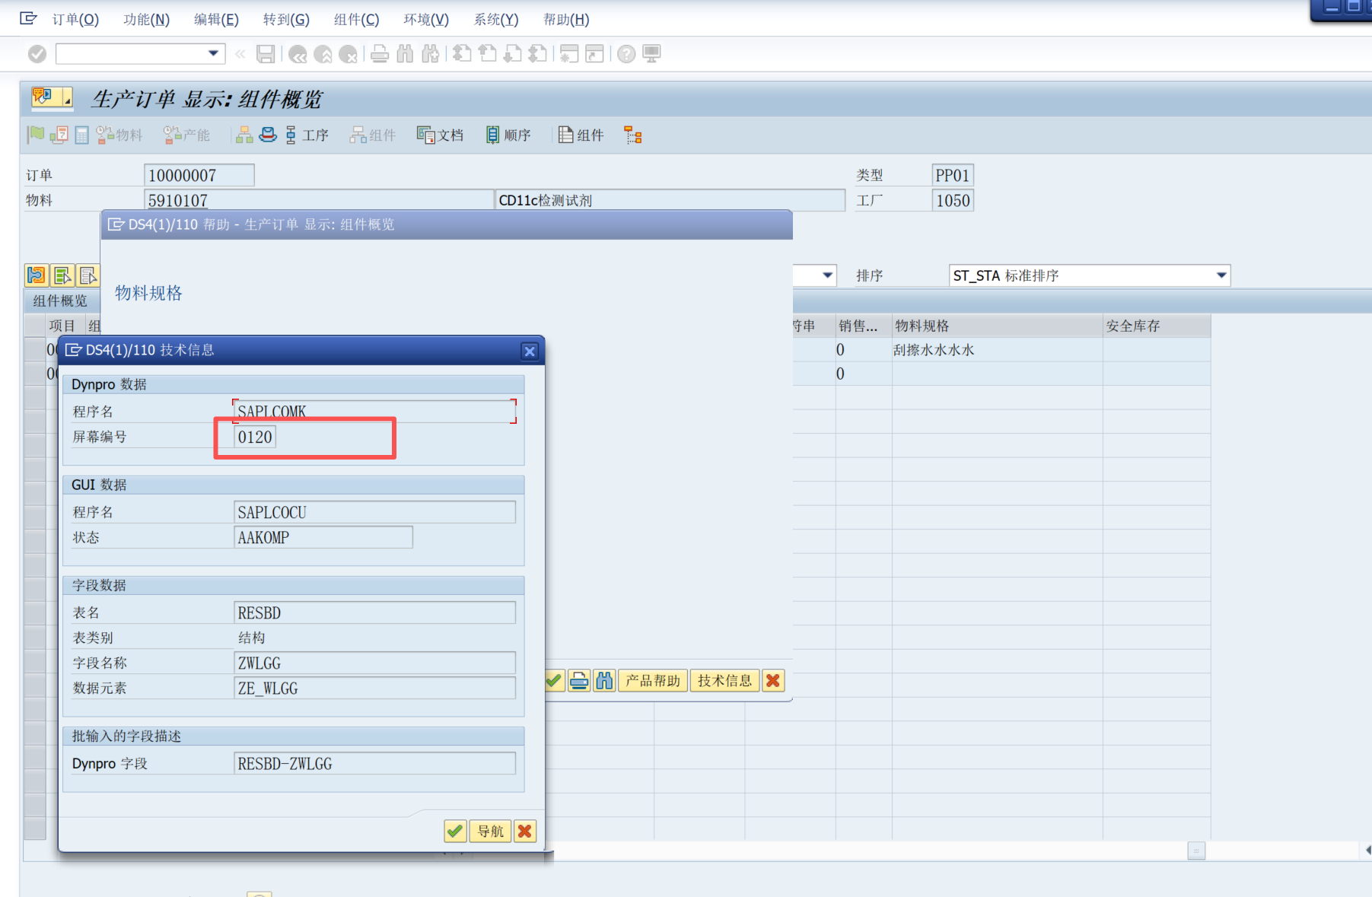Click the 工序 operations overview button
The width and height of the screenshot is (1372, 897).
click(x=307, y=135)
